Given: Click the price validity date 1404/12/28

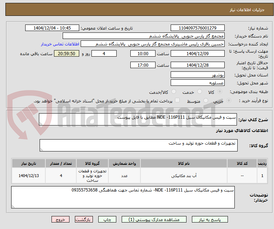Looking at the screenshot, I should coord(197,65).
